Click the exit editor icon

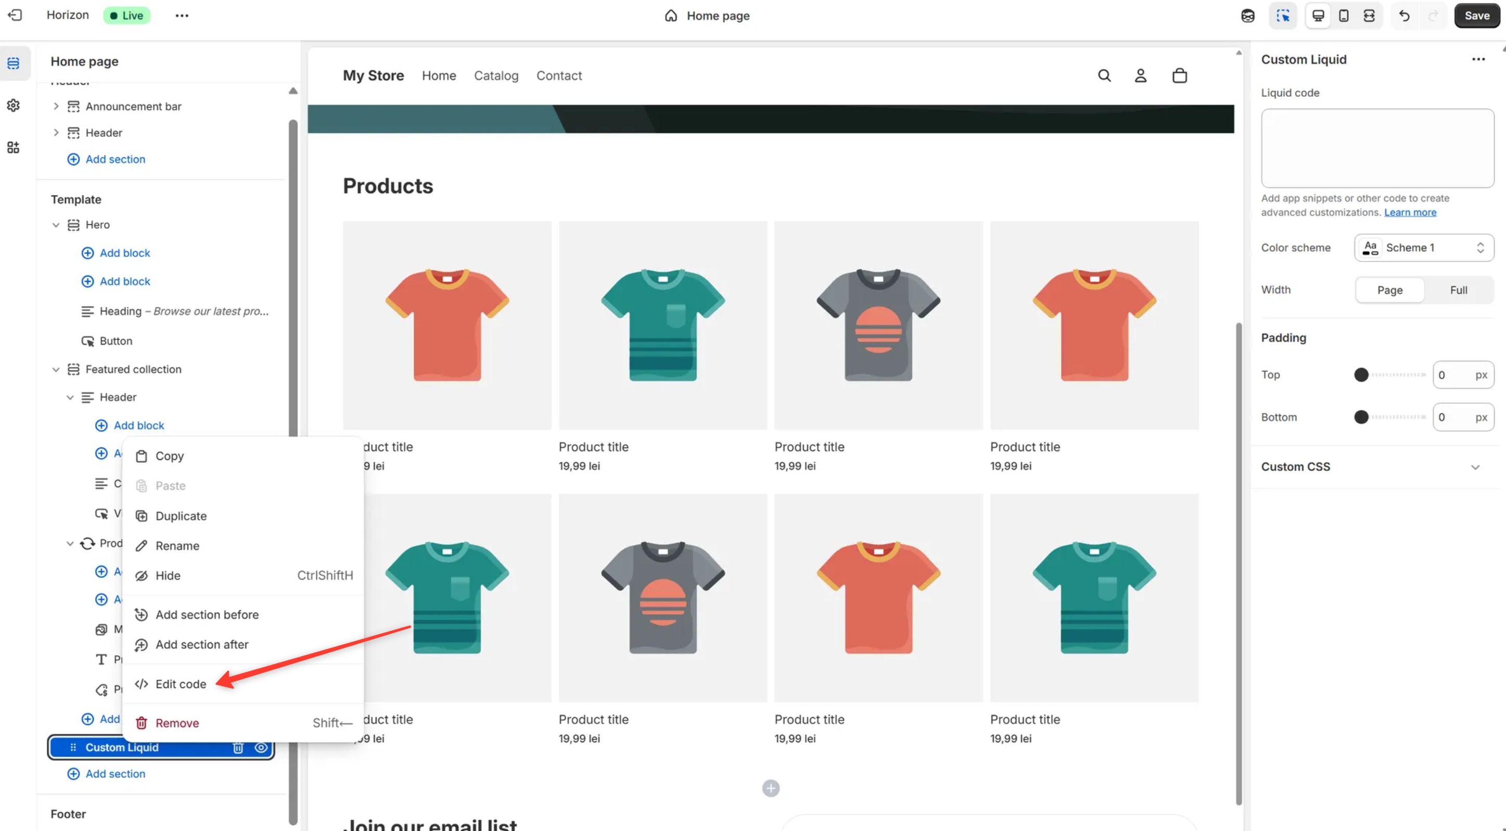pyautogui.click(x=15, y=15)
